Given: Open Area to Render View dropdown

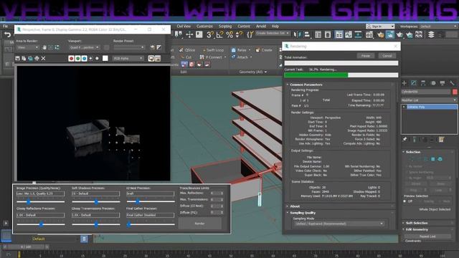Looking at the screenshot, I should pyautogui.click(x=28, y=47).
